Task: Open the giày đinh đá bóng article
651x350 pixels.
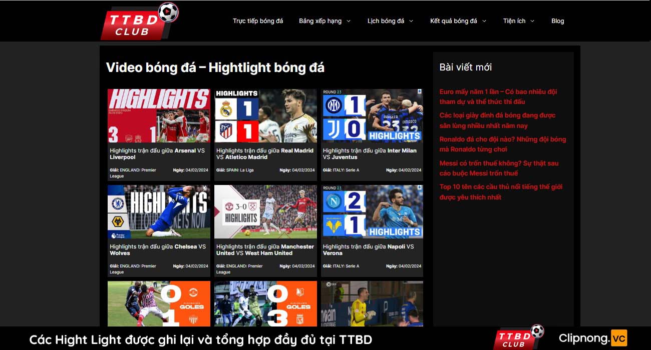Action: [x=497, y=120]
